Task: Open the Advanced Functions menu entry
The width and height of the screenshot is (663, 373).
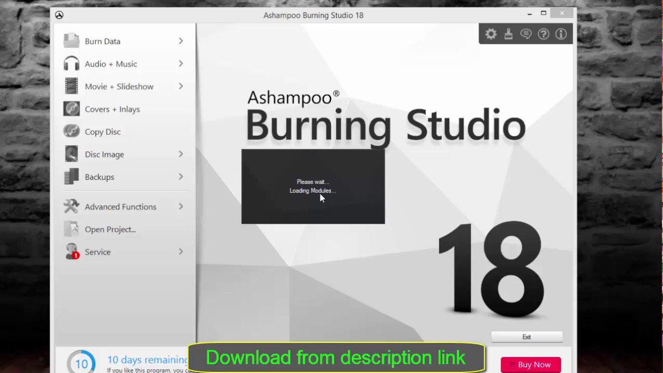Action: (124, 207)
